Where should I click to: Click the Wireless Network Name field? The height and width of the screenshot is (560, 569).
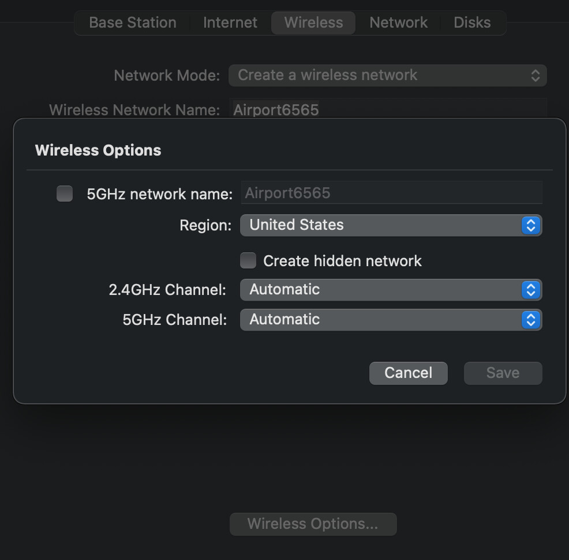[x=388, y=109]
